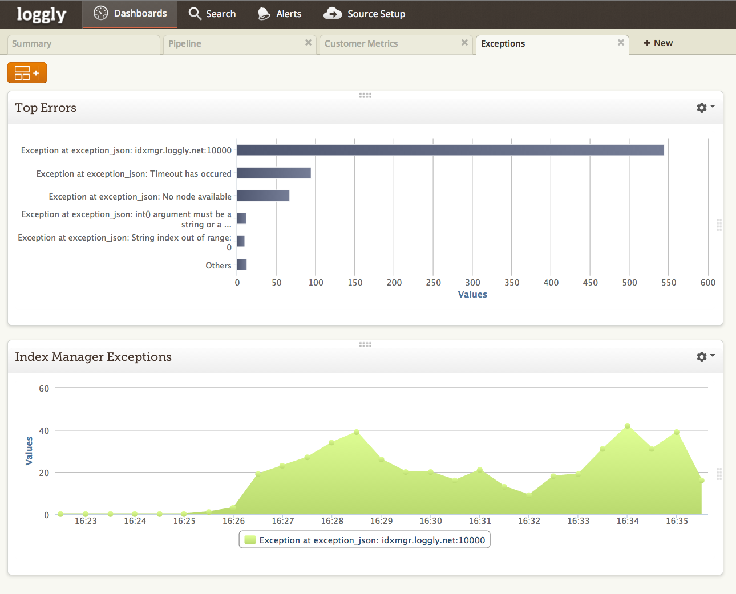Grab Index Manager Exceptions right resize handle
The height and width of the screenshot is (594, 736).
click(719, 474)
